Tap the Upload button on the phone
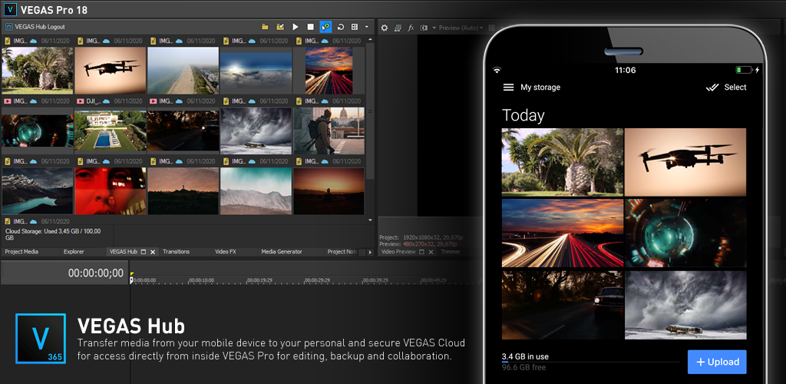Viewport: 786px width, 384px height. (717, 362)
